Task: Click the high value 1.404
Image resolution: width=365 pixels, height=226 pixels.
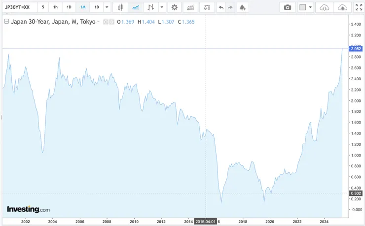Action: 148,22
